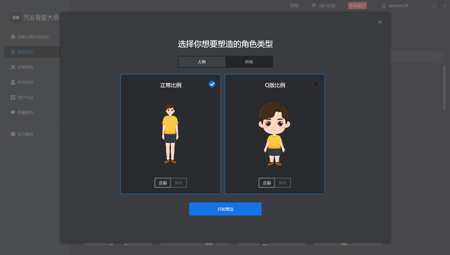Click the 动画大师在线角色 sidebar icon

pos(13,37)
